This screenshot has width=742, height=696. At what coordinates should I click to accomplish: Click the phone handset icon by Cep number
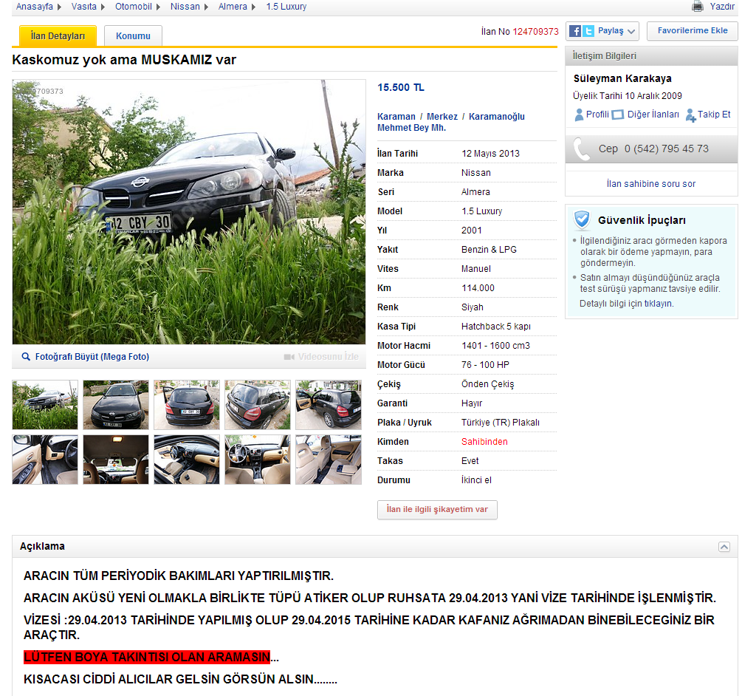click(582, 149)
